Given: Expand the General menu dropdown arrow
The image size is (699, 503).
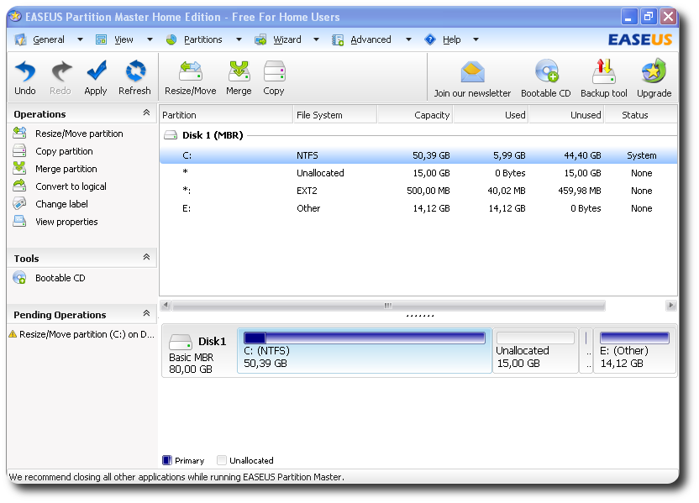Looking at the screenshot, I should click(80, 39).
